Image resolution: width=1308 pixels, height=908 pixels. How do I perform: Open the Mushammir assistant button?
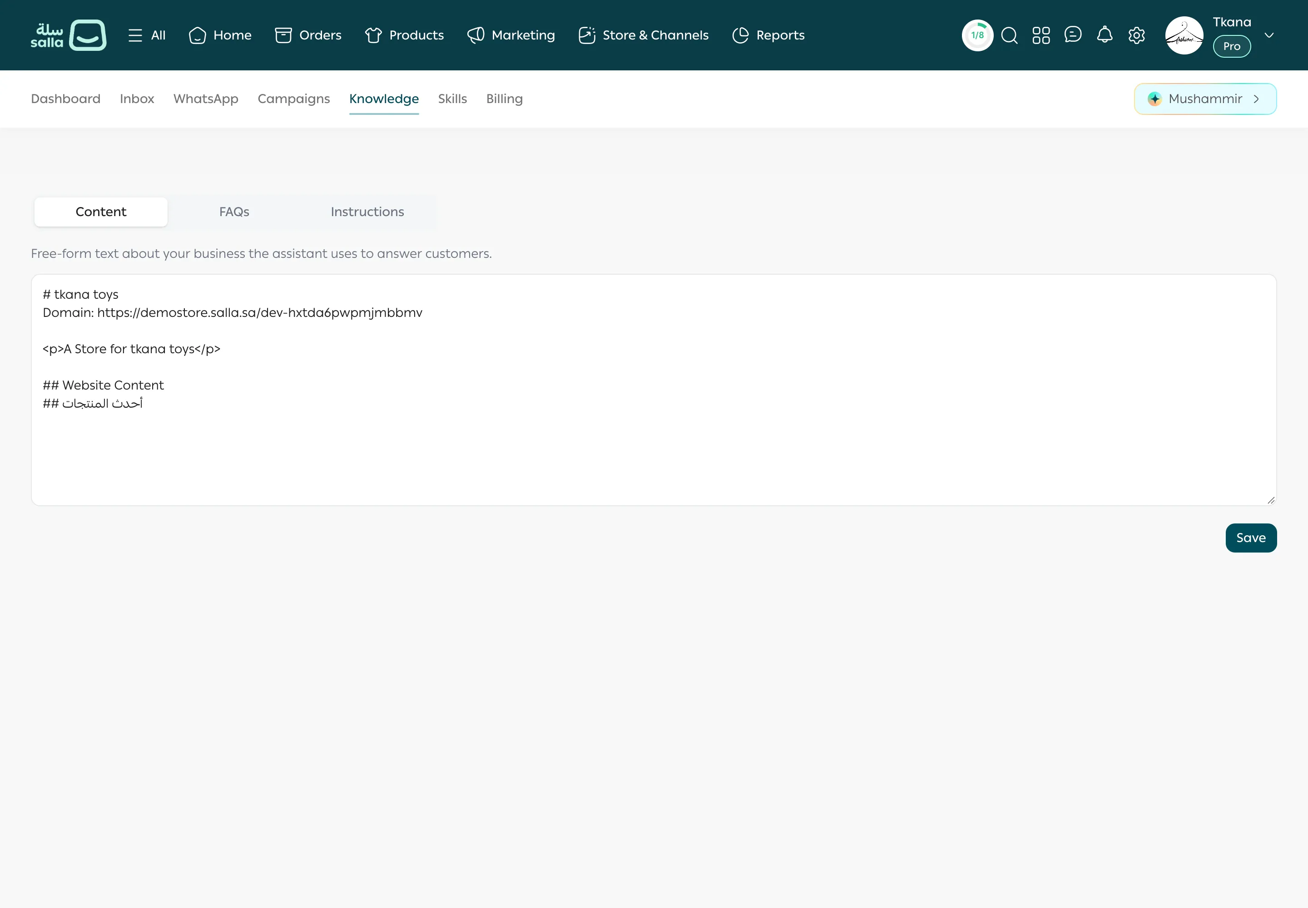1205,99
